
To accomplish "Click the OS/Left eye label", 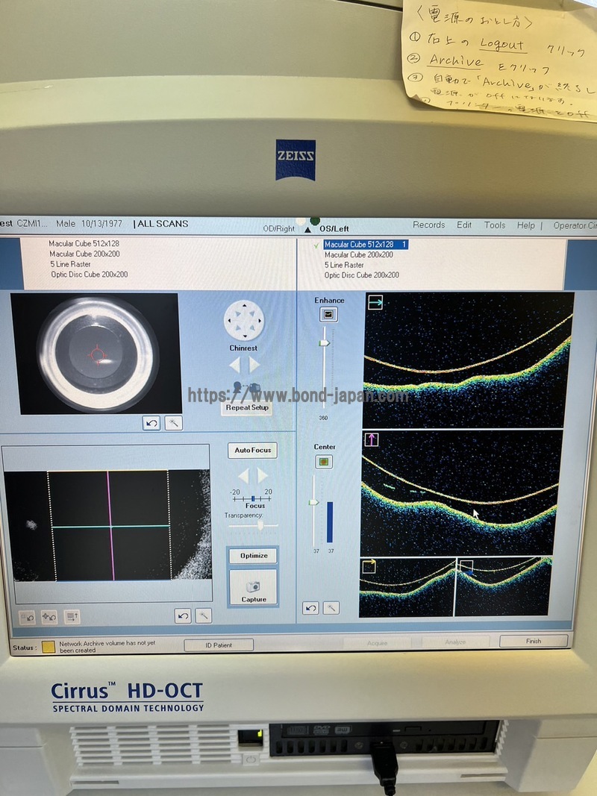I will pyautogui.click(x=334, y=229).
